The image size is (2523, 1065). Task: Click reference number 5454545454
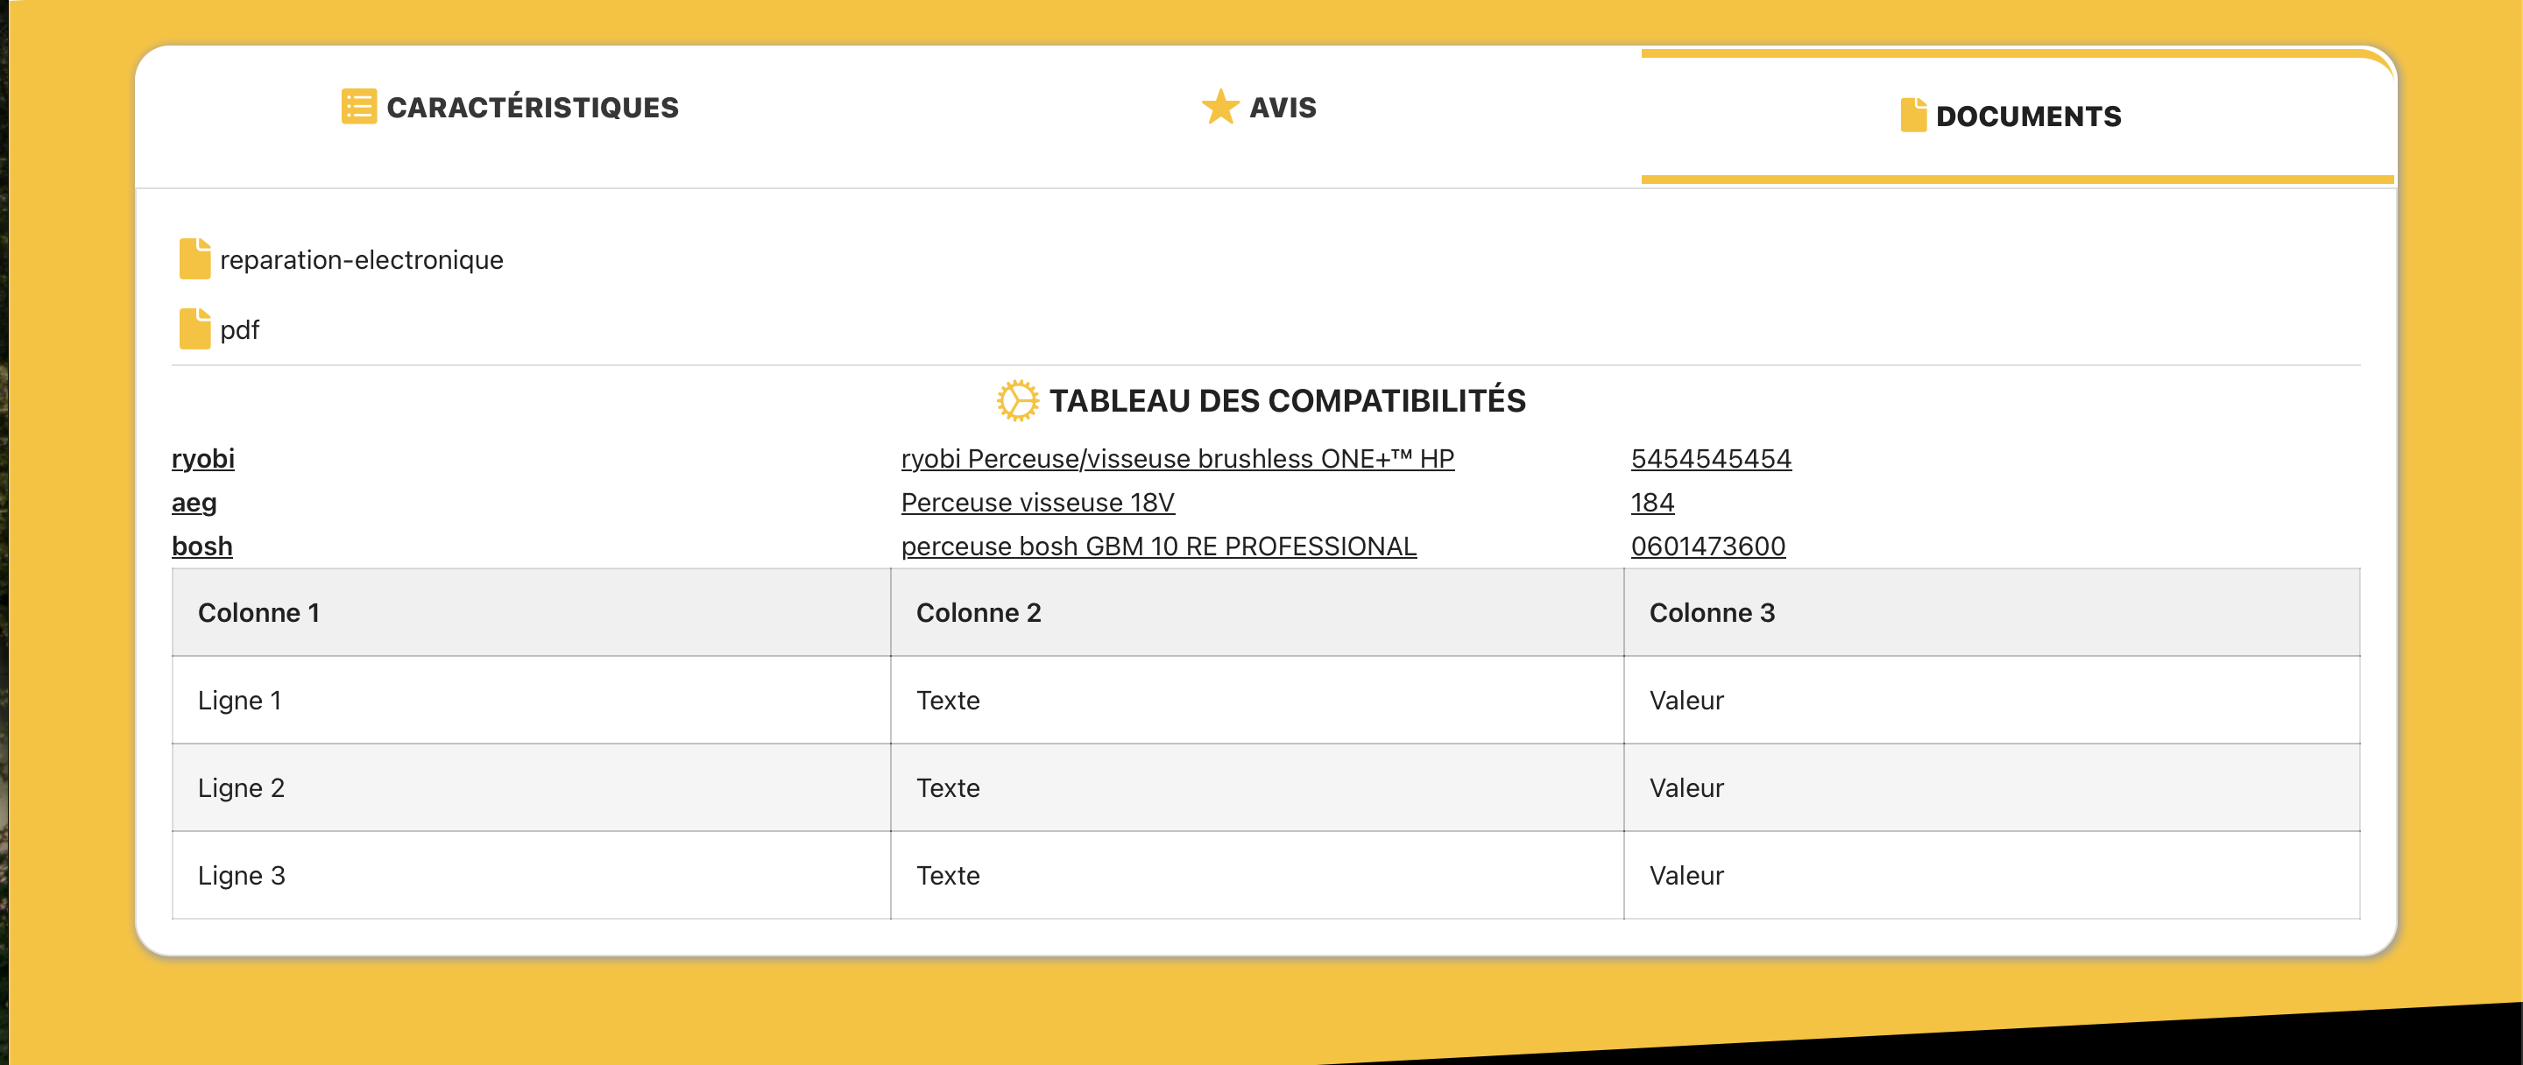pos(1710,459)
